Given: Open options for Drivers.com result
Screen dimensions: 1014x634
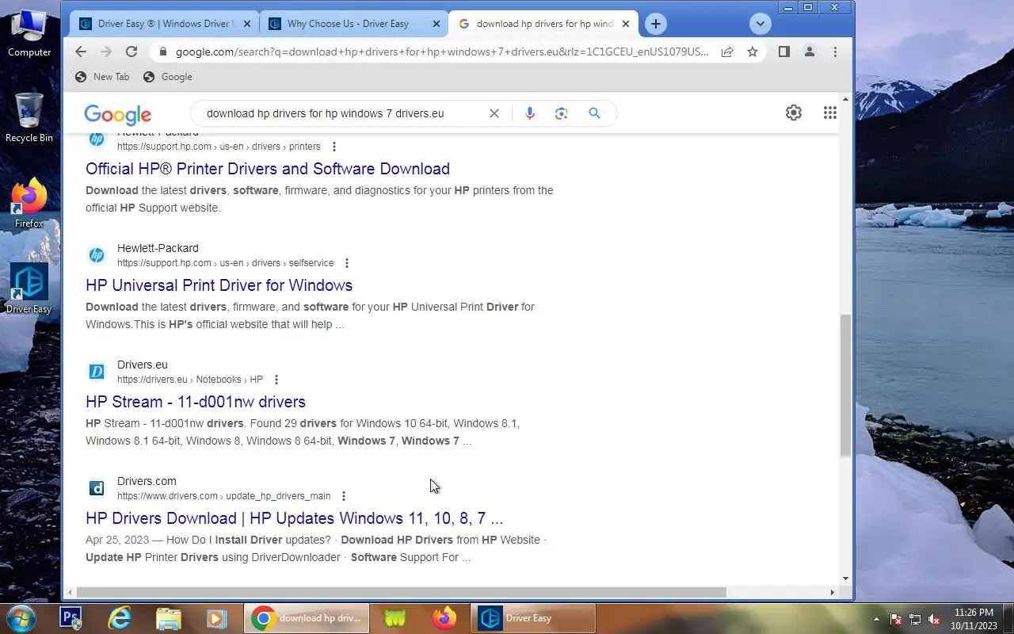Looking at the screenshot, I should pos(344,496).
